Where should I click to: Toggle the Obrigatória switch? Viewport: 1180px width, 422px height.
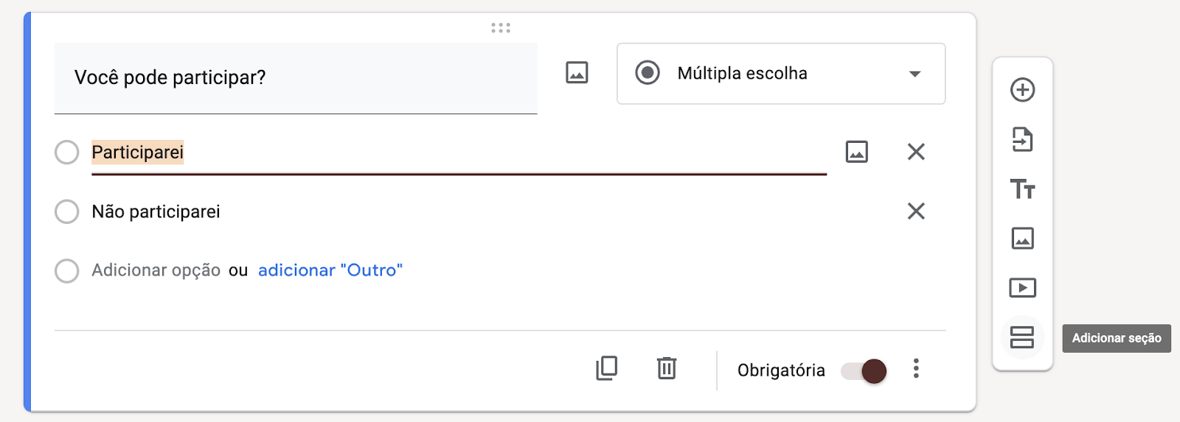pyautogui.click(x=864, y=370)
